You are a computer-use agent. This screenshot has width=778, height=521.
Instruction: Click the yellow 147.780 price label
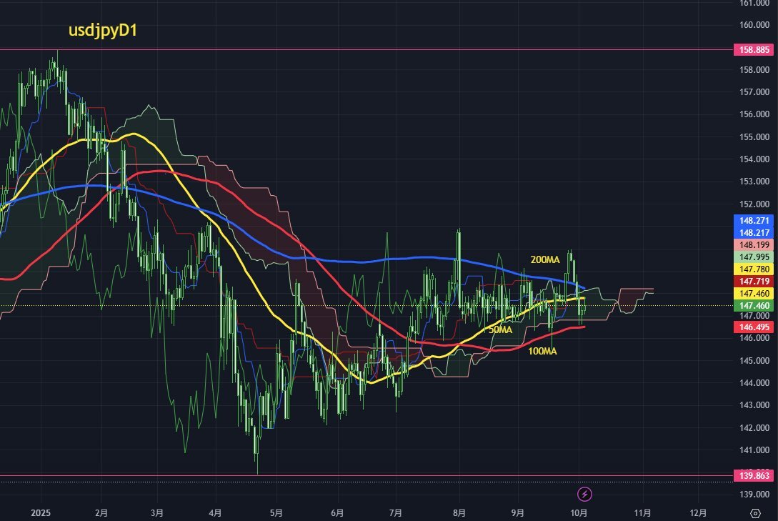(x=754, y=269)
